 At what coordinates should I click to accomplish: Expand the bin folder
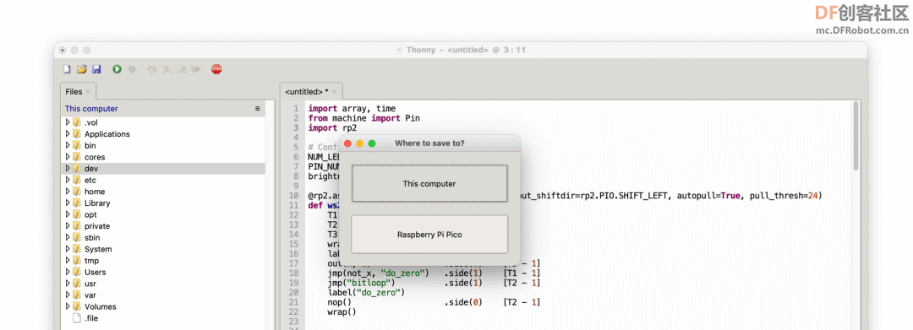(68, 145)
